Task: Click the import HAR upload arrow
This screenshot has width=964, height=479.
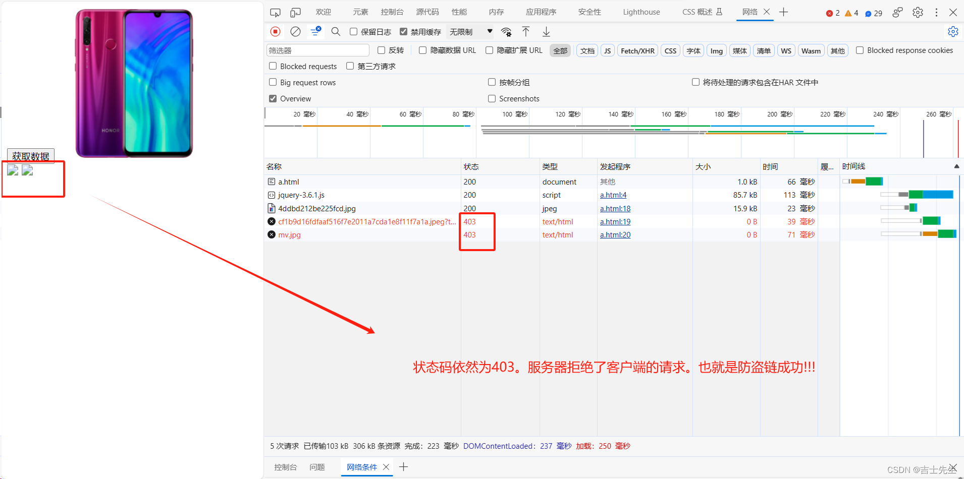Action: [526, 32]
